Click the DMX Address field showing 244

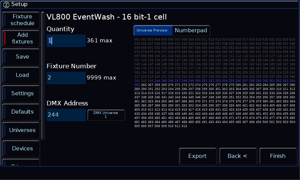coord(66,115)
